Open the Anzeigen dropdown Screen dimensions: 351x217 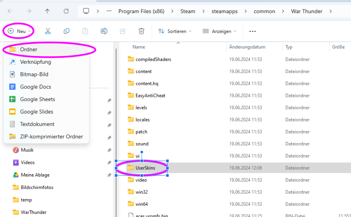pos(219,31)
